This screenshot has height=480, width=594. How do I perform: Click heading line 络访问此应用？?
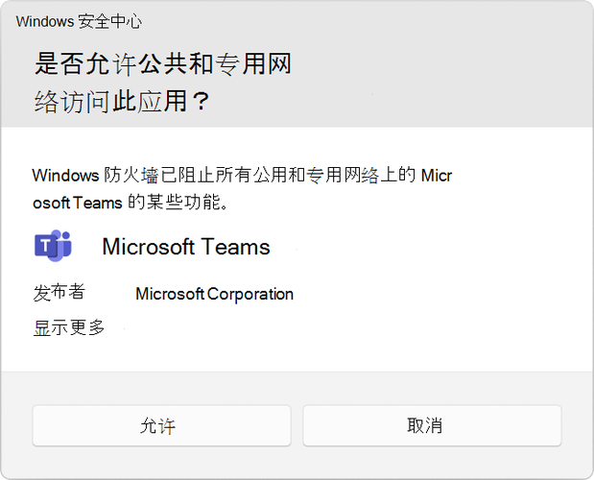[122, 102]
